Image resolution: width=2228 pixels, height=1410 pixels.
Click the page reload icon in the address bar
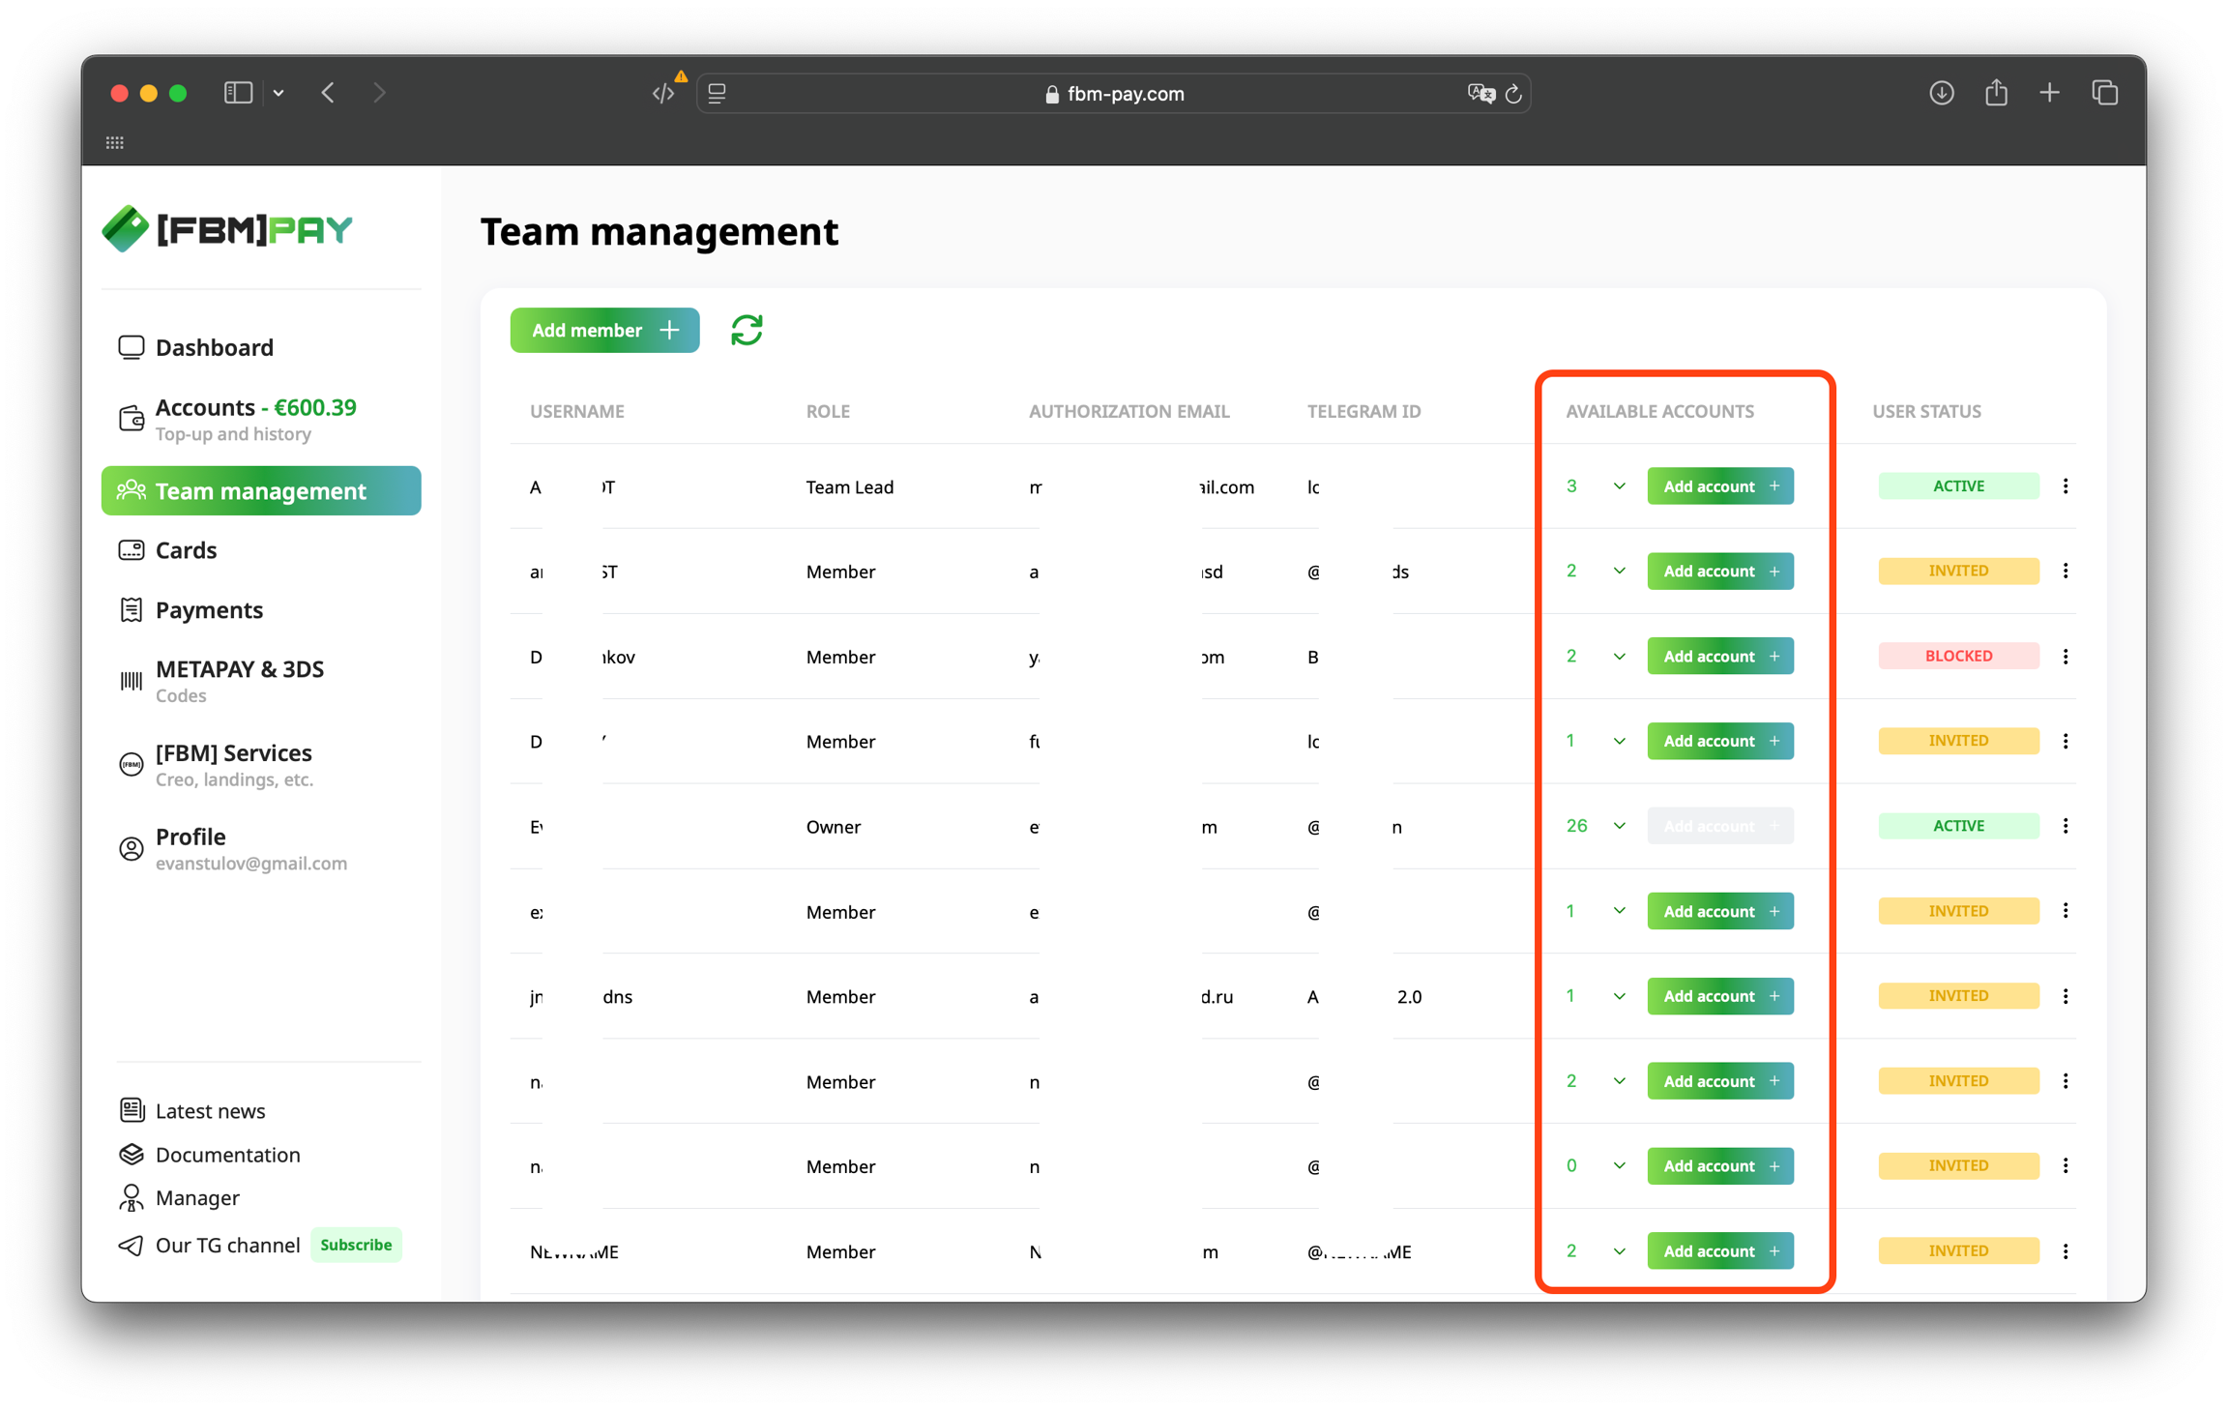tap(1514, 94)
